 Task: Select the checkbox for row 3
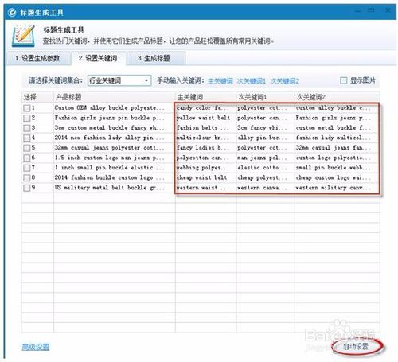(x=27, y=128)
